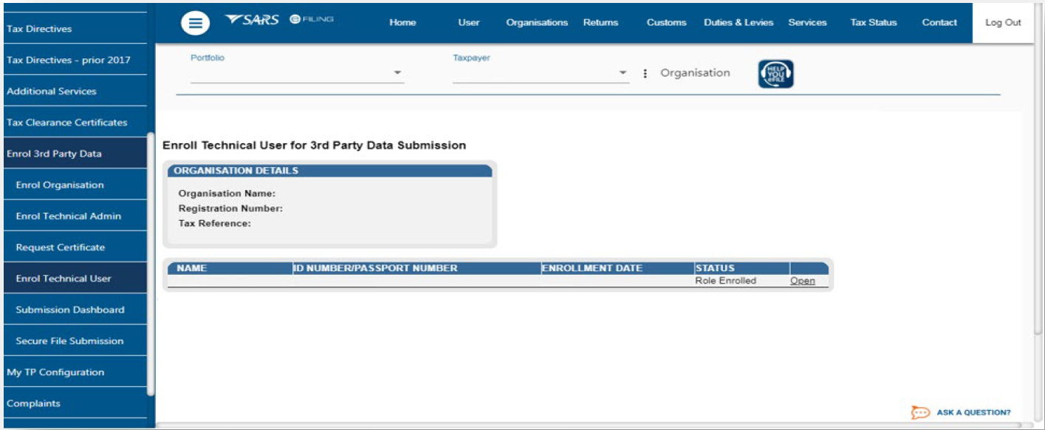Open Additional Services in the sidebar
Viewport: 1045px width, 430px height.
[x=74, y=91]
